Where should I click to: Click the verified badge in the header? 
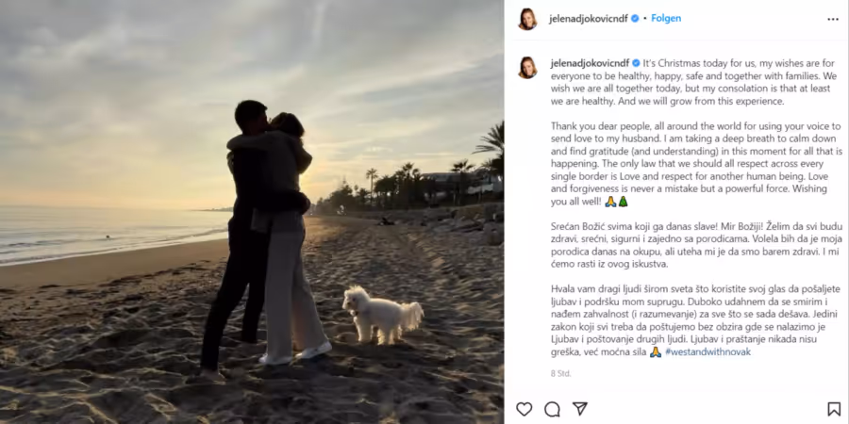point(635,19)
